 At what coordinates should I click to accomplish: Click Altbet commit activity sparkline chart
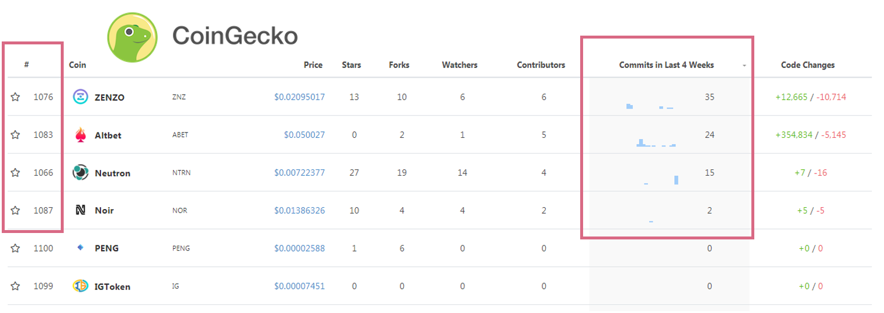656,142
